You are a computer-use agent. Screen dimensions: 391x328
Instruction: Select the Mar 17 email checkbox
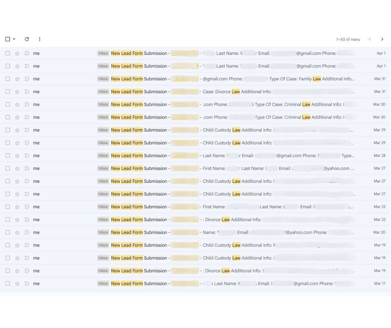pos(8,283)
